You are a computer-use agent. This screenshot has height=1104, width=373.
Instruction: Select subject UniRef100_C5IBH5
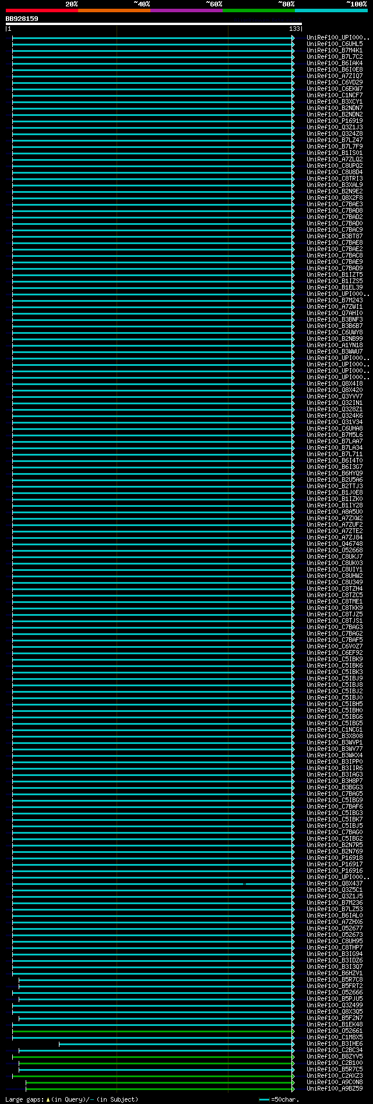tap(335, 704)
